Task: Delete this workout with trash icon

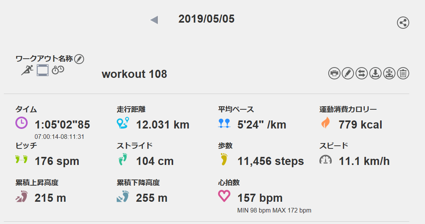Action: (x=403, y=73)
